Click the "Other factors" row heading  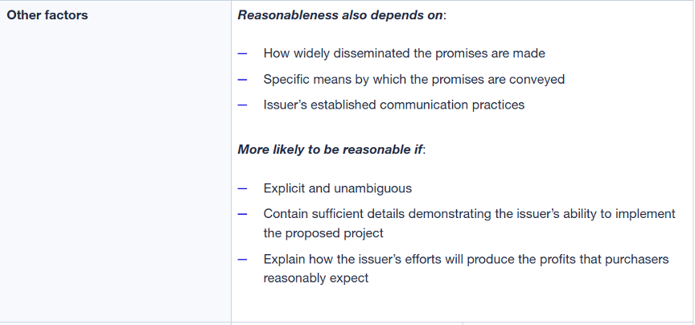(47, 15)
